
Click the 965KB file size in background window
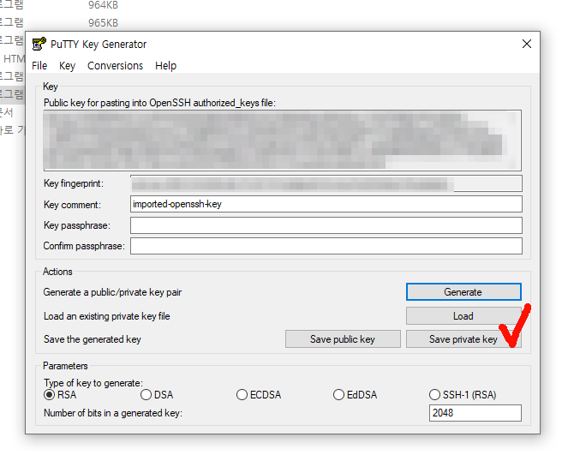pyautogui.click(x=103, y=22)
